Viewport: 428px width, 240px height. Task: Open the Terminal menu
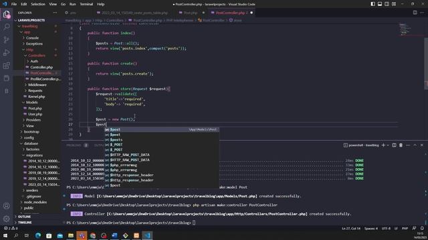pos(86,4)
